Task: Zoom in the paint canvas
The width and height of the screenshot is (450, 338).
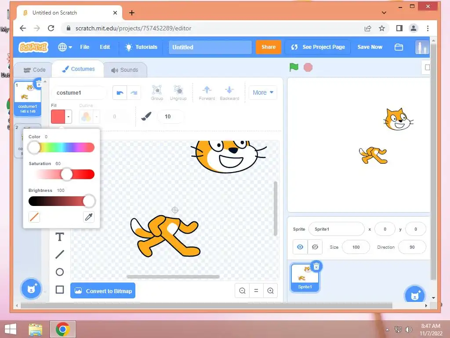Action: click(x=270, y=291)
